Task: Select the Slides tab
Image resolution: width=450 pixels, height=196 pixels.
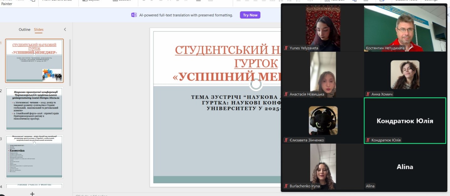Action: [39, 29]
